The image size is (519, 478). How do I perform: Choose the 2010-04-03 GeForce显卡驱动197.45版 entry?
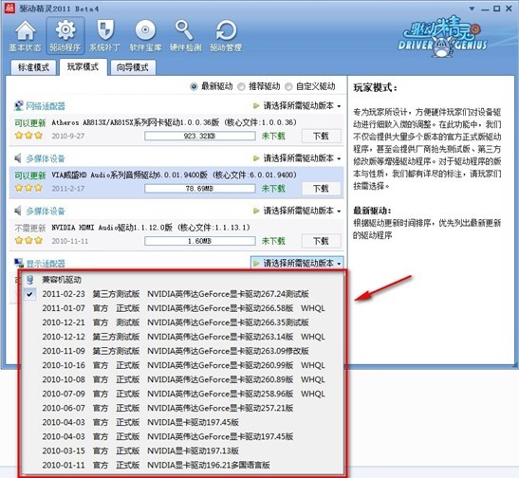point(182,436)
